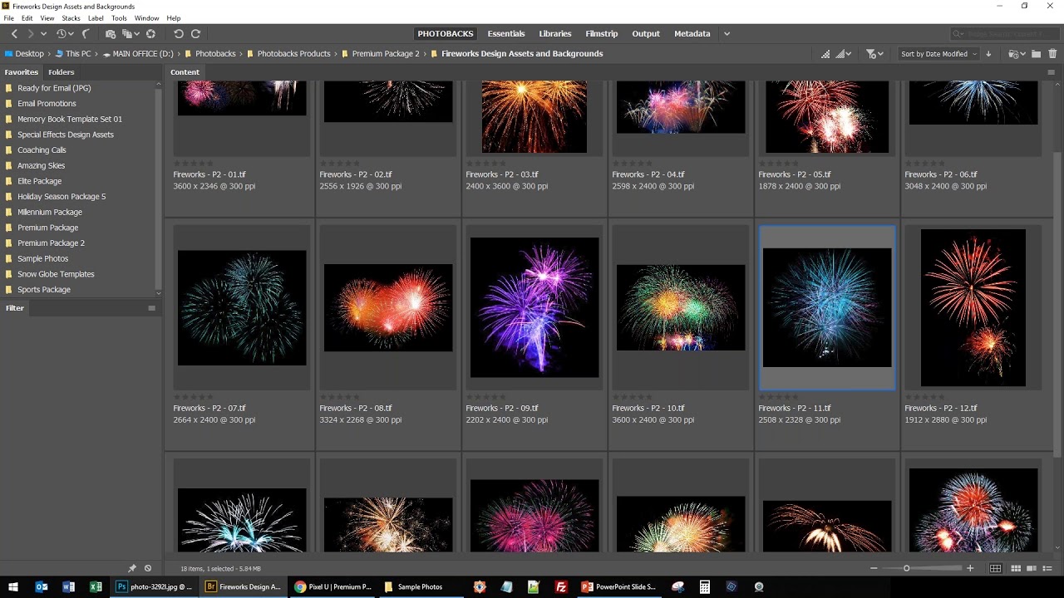This screenshot has width=1064, height=598.
Task: Open the Reveal Recent Files clock menu
Action: click(64, 34)
